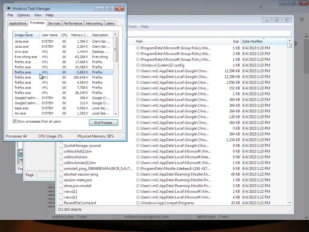Select RecentFileCache.bcf file
The image size is (309, 232).
80,203
